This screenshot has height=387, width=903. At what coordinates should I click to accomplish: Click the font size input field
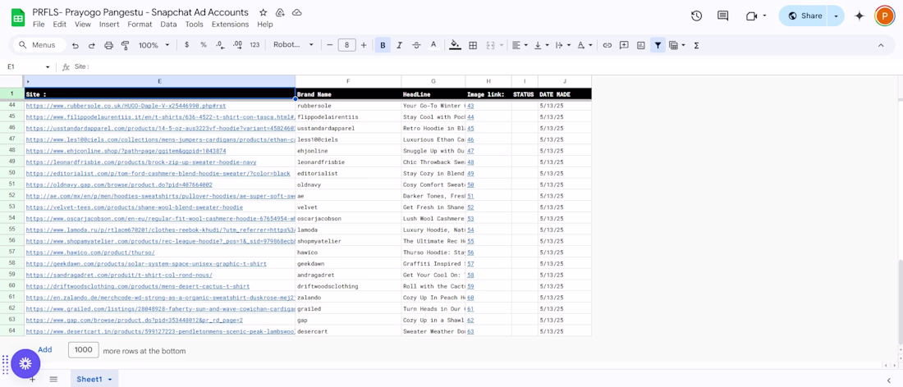coord(346,45)
